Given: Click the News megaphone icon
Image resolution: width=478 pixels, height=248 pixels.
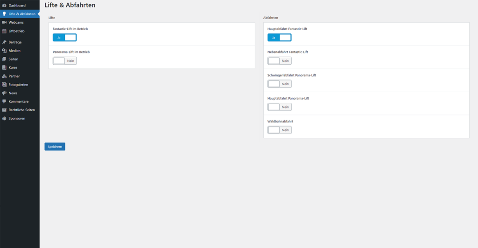Looking at the screenshot, I should (4, 93).
